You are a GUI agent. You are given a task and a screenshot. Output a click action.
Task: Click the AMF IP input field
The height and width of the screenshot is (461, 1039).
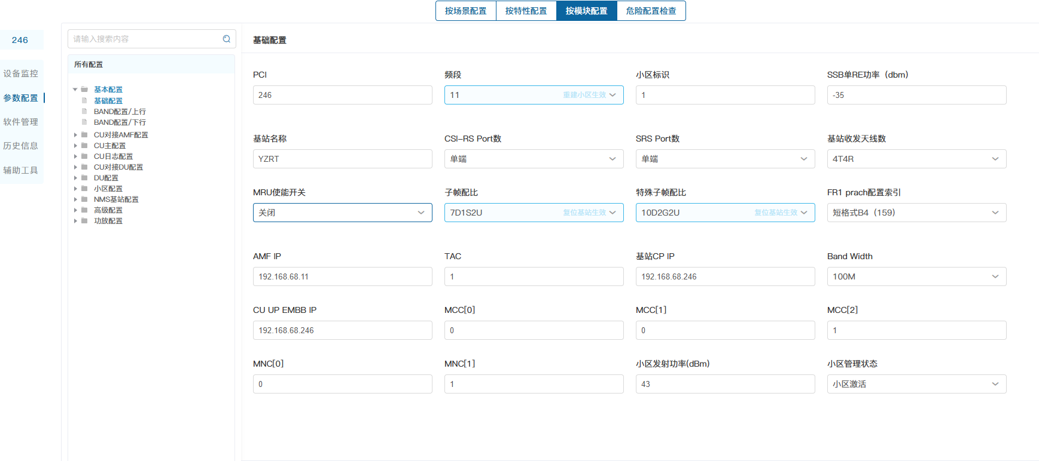point(342,276)
